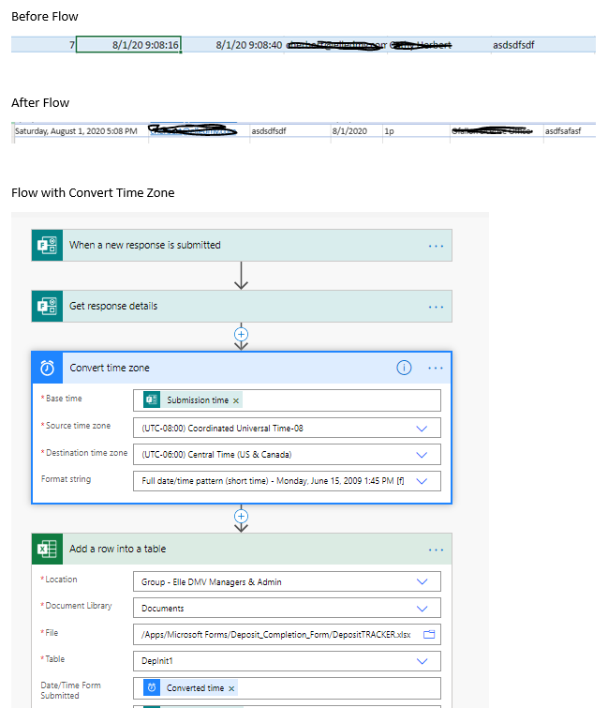The image size is (608, 708).
Task: Select cell showing asdfsafasf
Action: (x=570, y=131)
